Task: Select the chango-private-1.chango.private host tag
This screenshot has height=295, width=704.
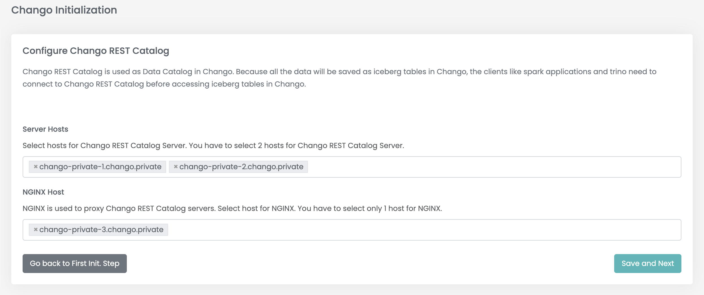Action: pos(100,167)
